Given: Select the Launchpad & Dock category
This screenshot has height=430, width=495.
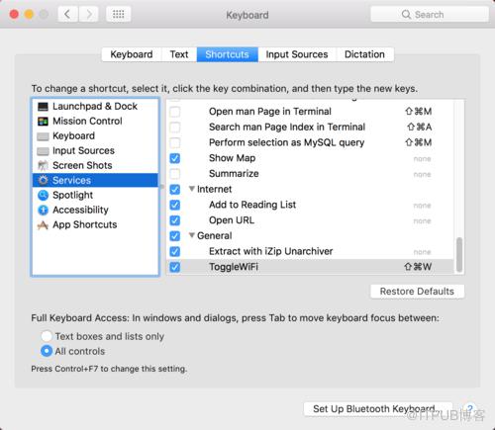Looking at the screenshot, I should [x=95, y=107].
